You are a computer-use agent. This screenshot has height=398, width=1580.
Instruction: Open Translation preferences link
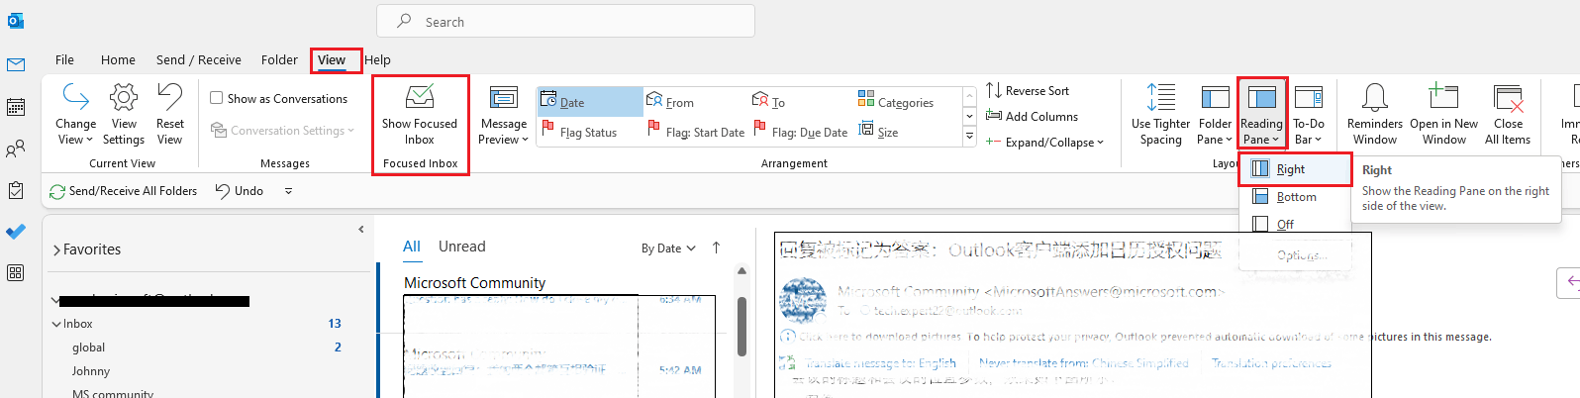tap(1272, 363)
